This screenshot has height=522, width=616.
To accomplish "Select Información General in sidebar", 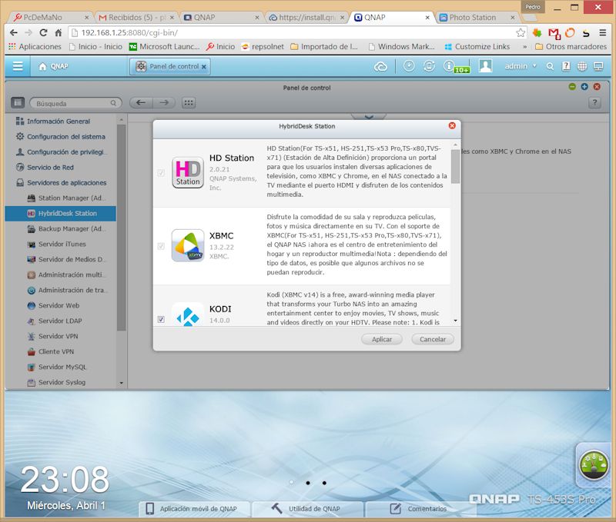I will click(x=59, y=121).
